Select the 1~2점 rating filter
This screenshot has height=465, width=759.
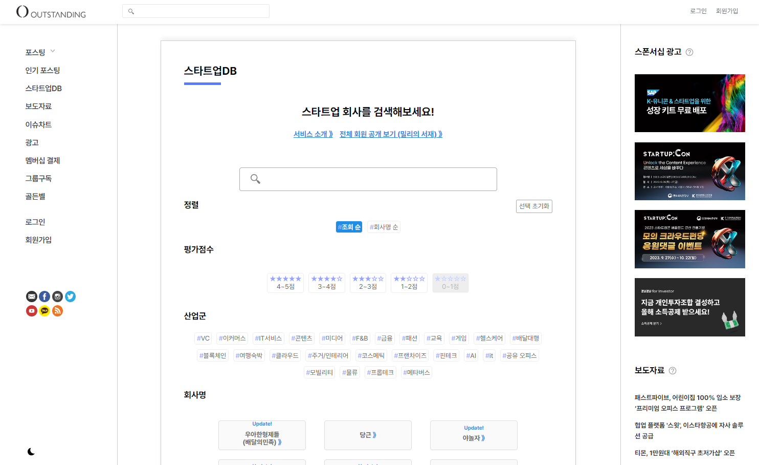coord(409,283)
